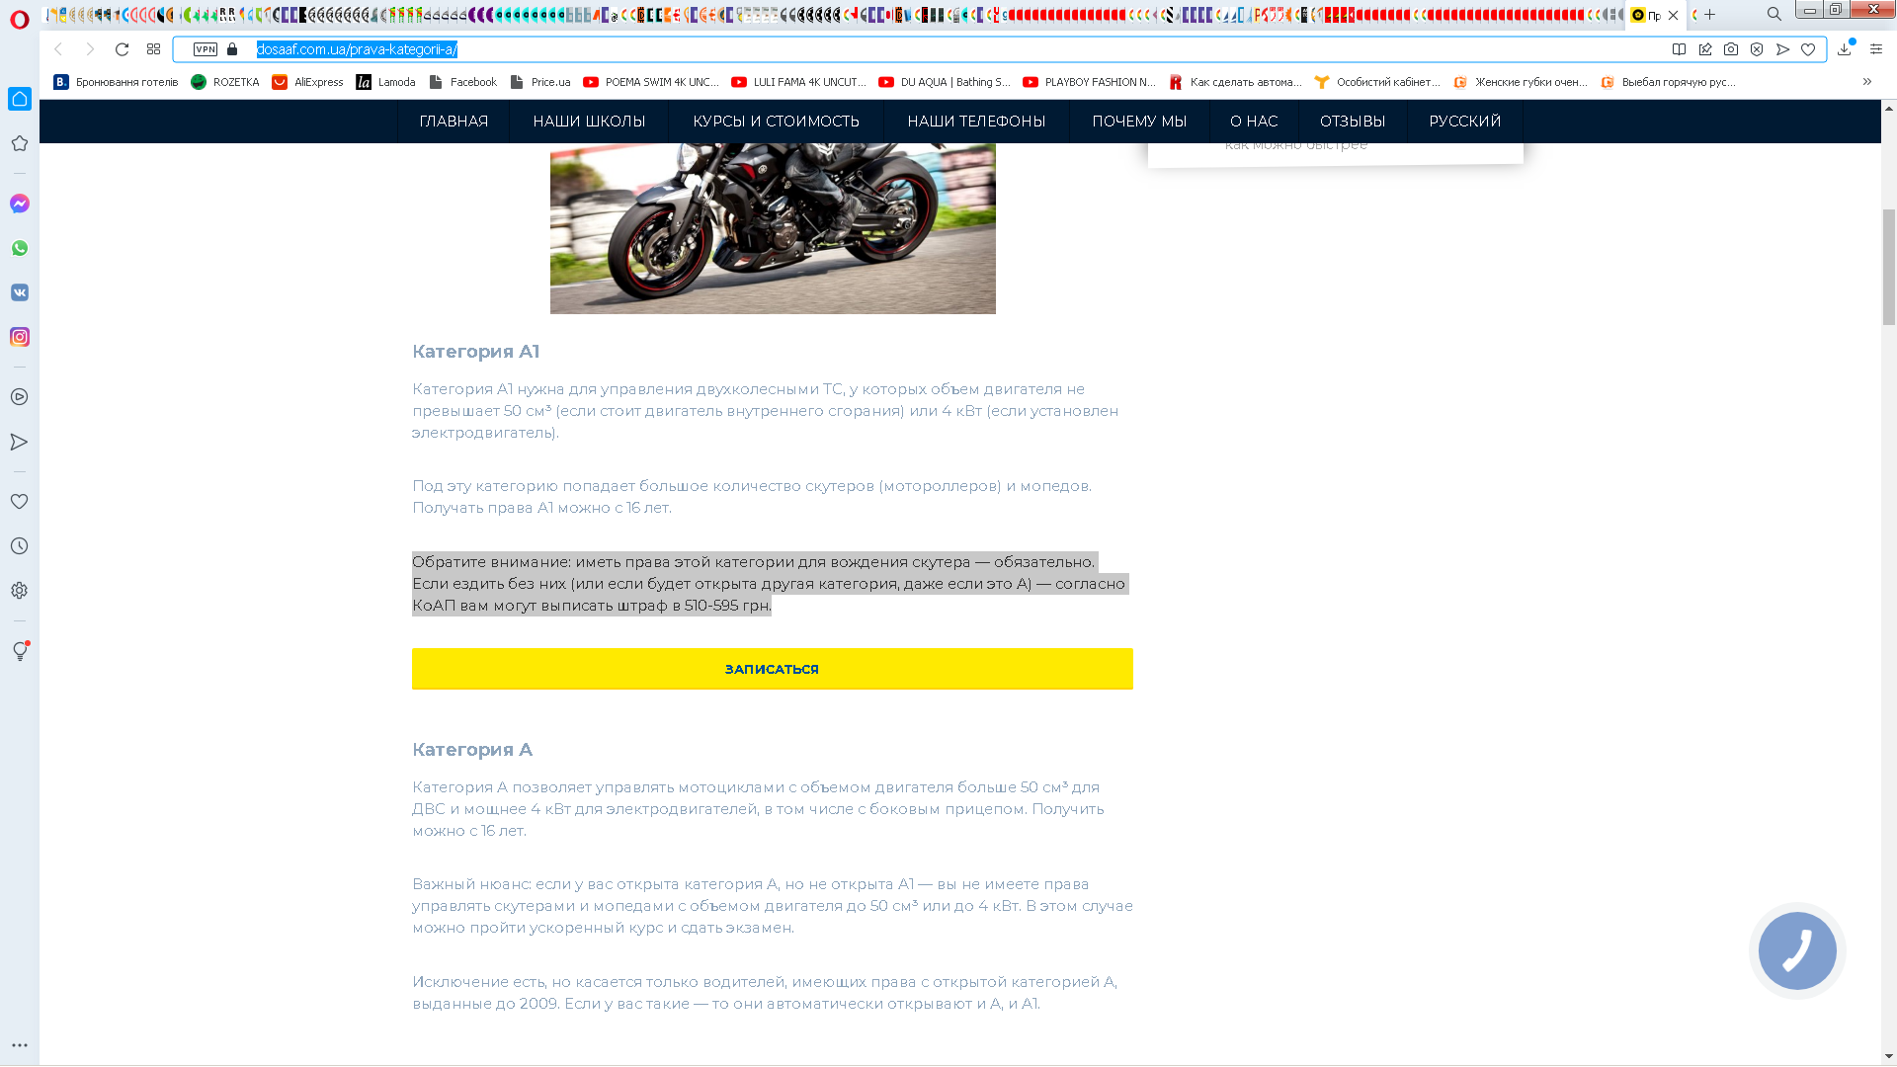Open the lightbulb tips icon in sidebar
This screenshot has height=1067, width=1897.
coord(20,651)
